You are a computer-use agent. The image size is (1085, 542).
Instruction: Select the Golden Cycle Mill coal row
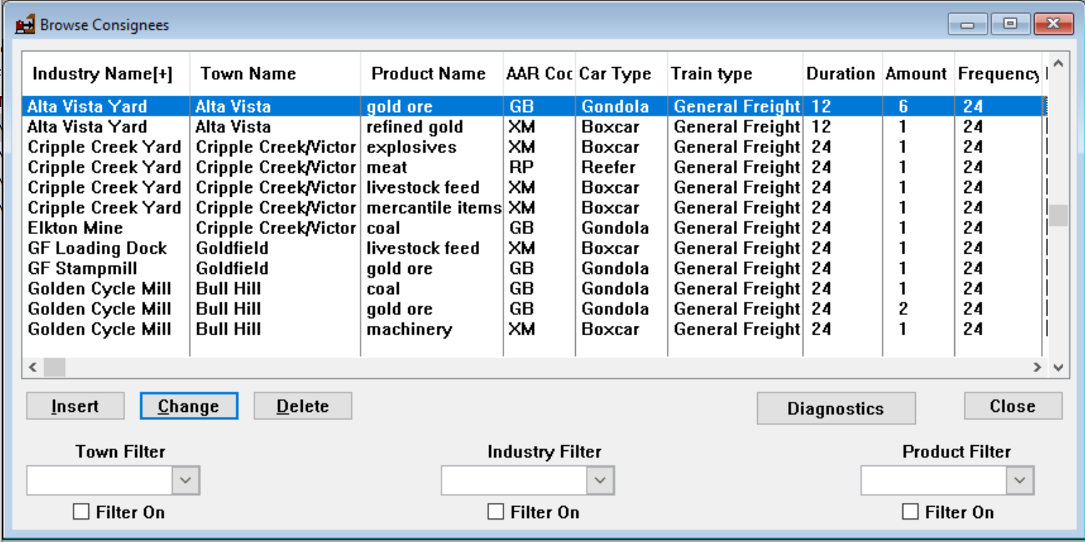535,288
